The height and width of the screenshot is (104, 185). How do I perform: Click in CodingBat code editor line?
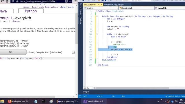(38, 58)
